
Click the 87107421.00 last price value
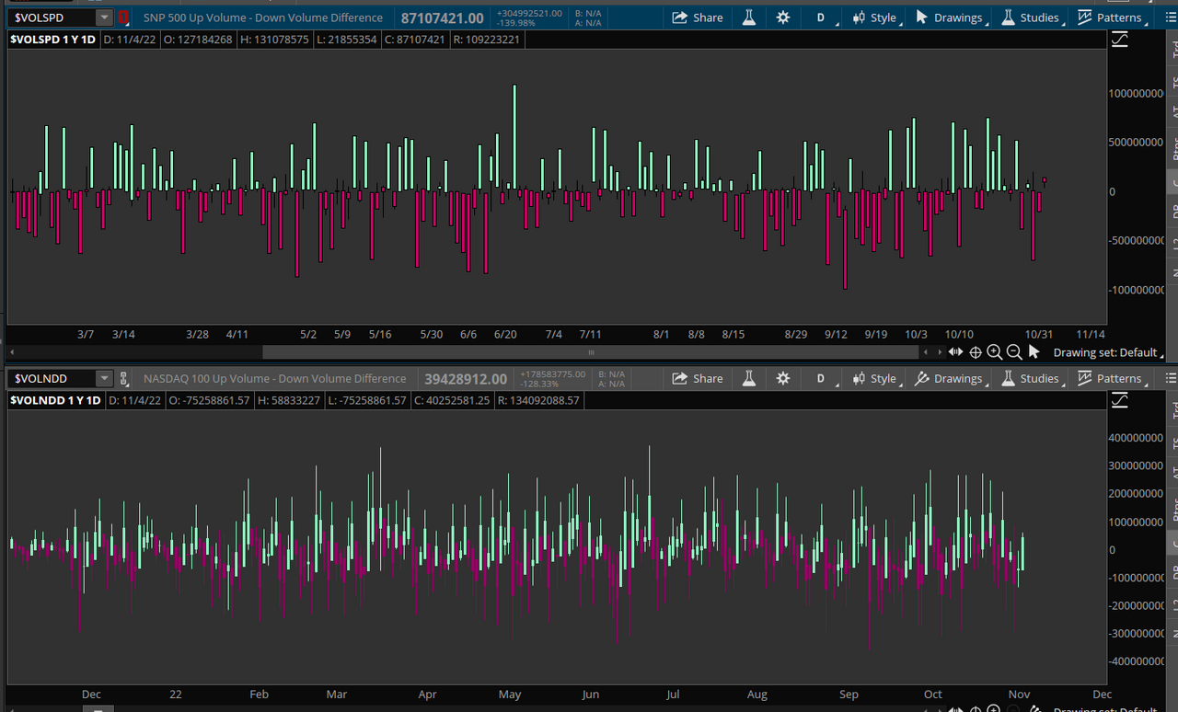[x=443, y=17]
